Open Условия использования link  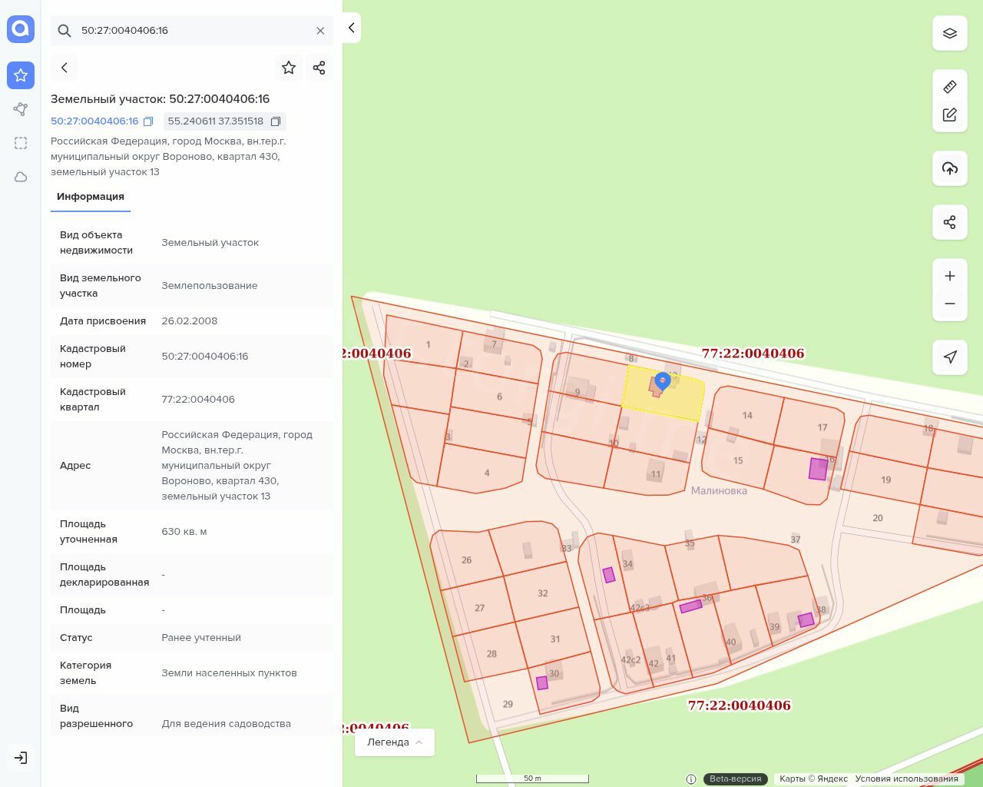(x=906, y=779)
